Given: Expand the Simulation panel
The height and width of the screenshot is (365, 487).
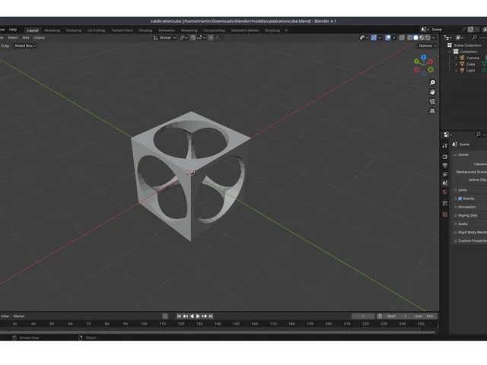Looking at the screenshot, I should 466,207.
